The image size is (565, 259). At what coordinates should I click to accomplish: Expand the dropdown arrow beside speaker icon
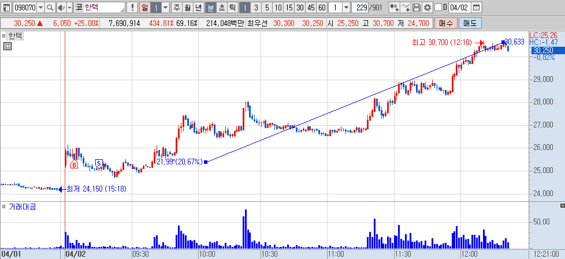[x=69, y=7]
